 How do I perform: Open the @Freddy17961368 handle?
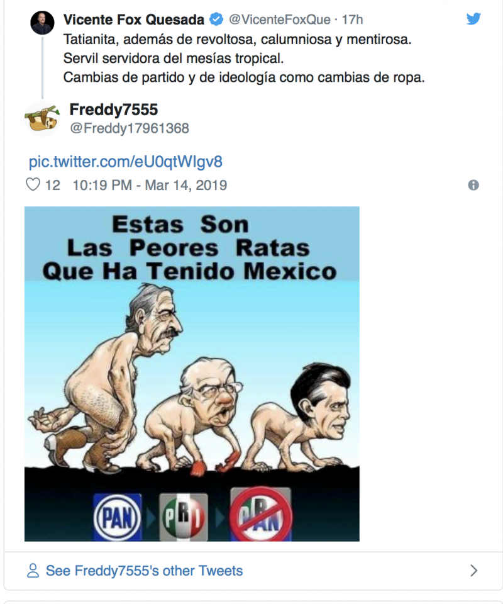point(130,128)
